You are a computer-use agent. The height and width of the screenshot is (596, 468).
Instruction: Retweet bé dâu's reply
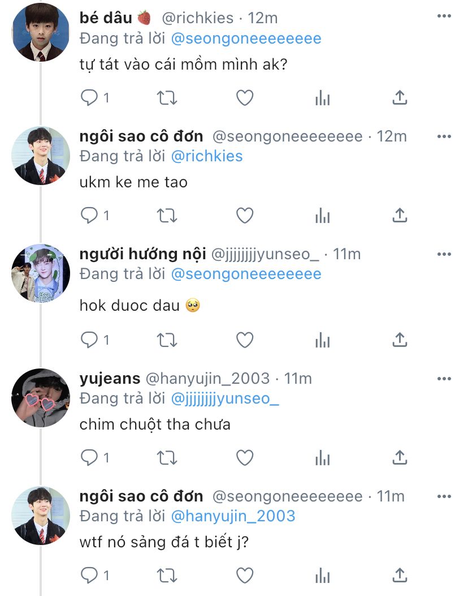pos(167,98)
